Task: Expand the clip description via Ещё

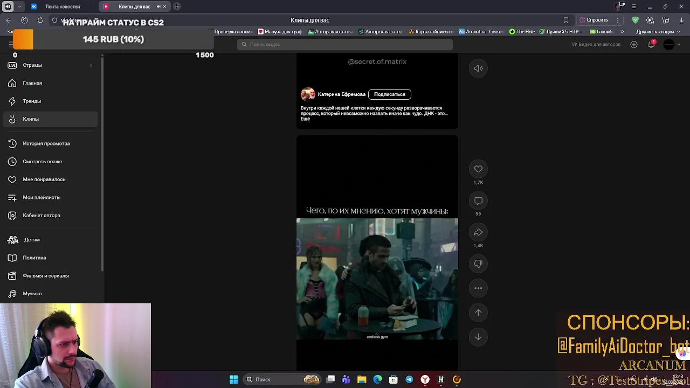Action: [x=305, y=119]
